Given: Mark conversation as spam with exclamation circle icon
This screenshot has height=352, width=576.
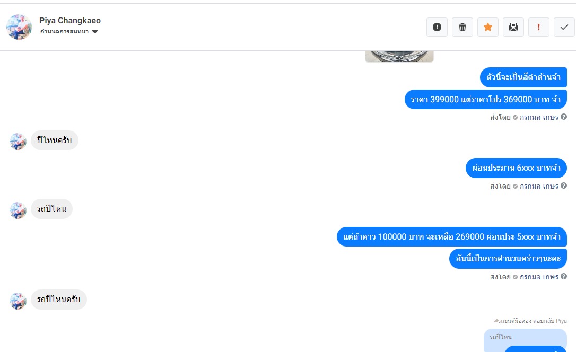Looking at the screenshot, I should (x=437, y=27).
